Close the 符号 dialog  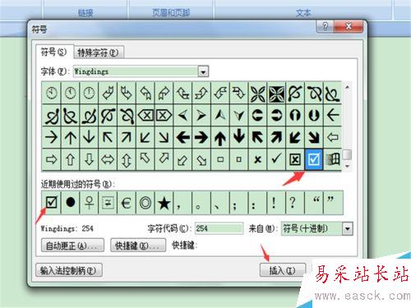point(349,26)
